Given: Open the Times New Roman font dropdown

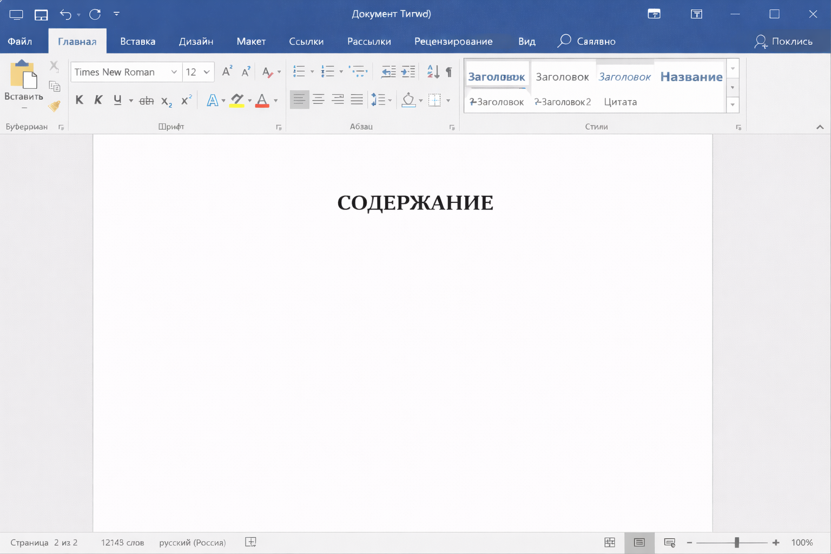Looking at the screenshot, I should (174, 72).
